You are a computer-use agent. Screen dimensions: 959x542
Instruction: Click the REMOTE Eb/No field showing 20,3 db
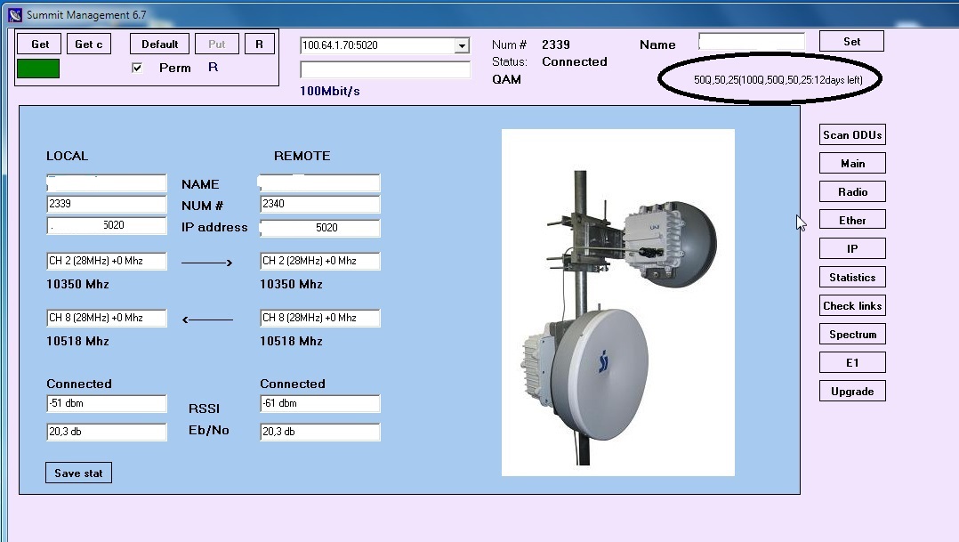click(x=320, y=432)
